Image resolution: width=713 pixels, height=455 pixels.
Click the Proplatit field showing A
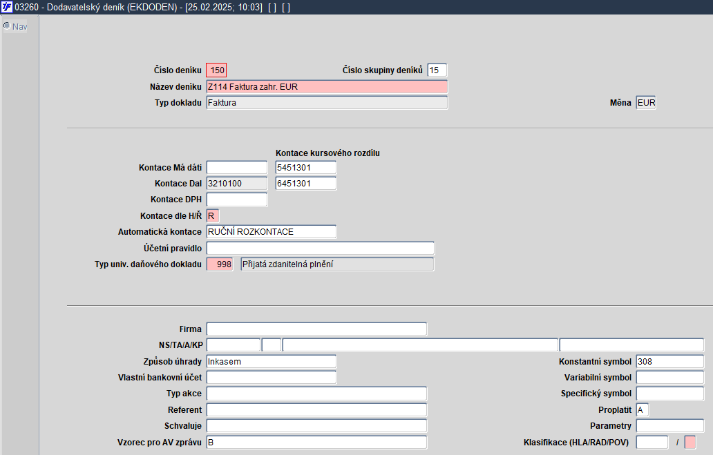pos(642,410)
